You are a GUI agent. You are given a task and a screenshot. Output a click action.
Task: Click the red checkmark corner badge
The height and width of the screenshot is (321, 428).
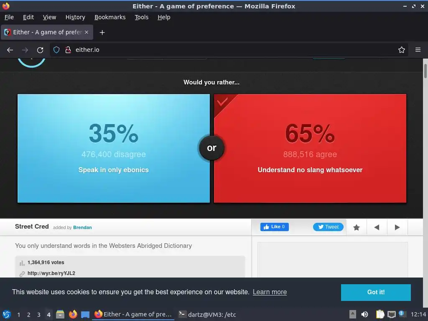pyautogui.click(x=222, y=102)
